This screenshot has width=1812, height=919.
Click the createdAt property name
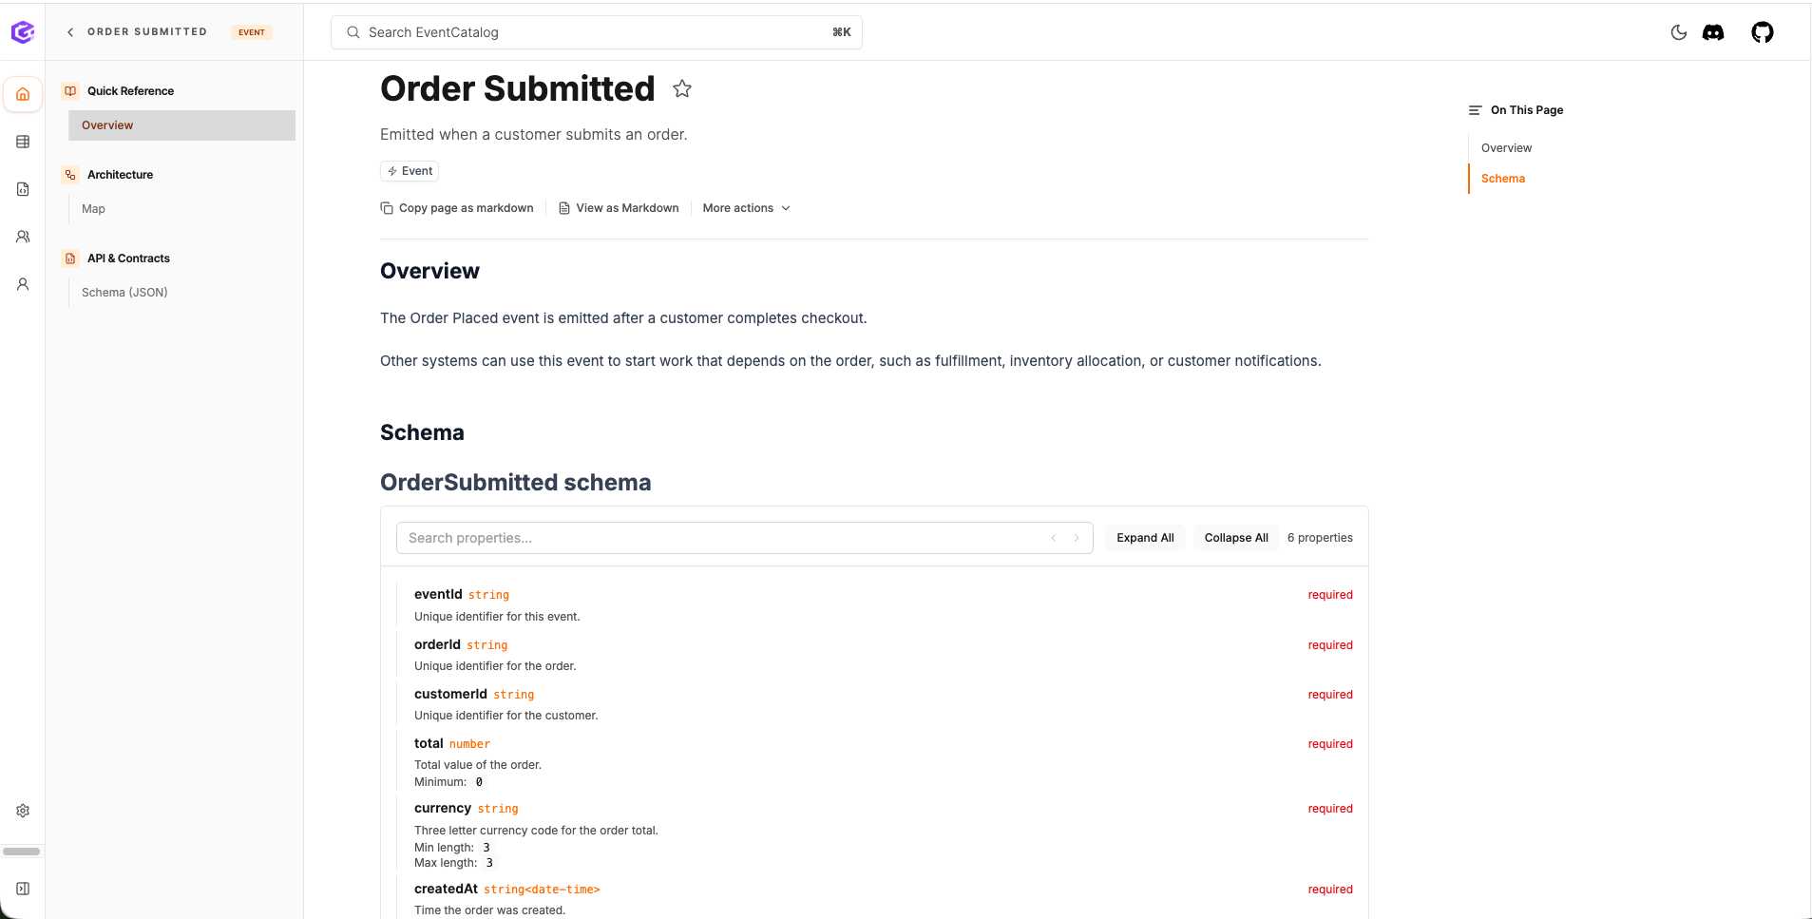(x=446, y=889)
